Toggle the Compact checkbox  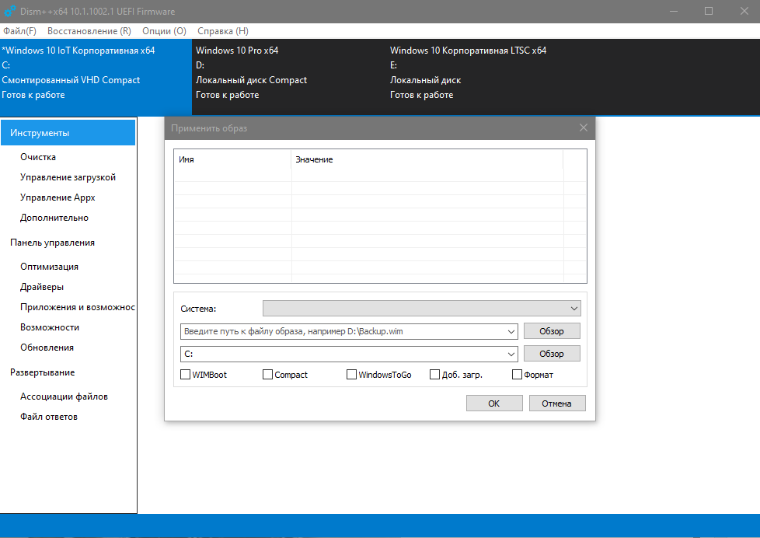tap(268, 375)
